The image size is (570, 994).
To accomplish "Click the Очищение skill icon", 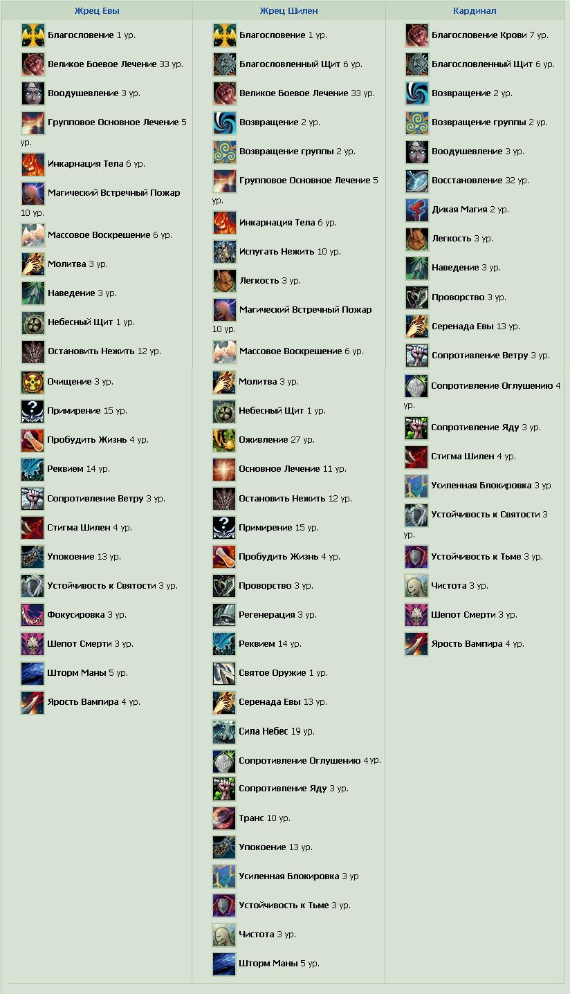I will 33,382.
